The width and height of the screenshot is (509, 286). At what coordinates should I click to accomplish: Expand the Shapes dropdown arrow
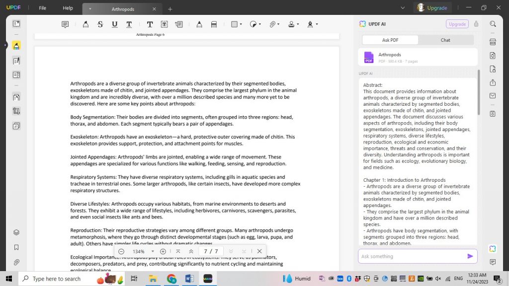(241, 24)
